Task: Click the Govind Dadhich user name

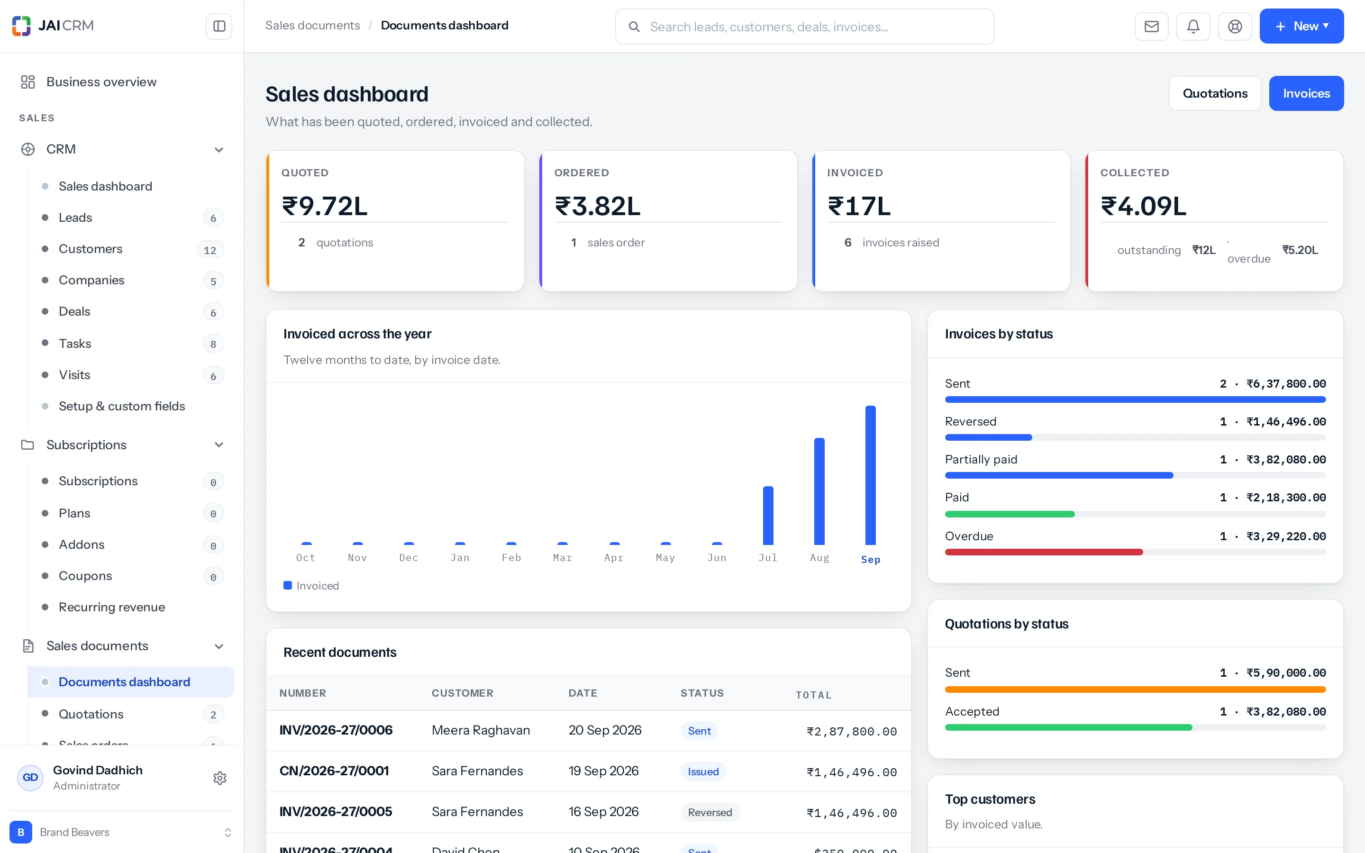Action: [98, 770]
